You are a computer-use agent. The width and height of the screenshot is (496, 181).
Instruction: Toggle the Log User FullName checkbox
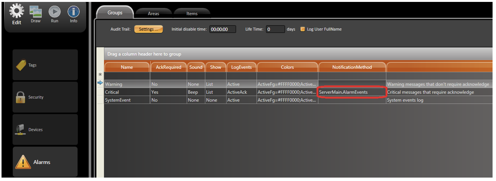point(303,29)
